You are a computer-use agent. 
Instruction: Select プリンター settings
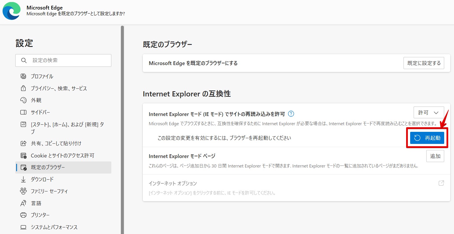click(63, 215)
